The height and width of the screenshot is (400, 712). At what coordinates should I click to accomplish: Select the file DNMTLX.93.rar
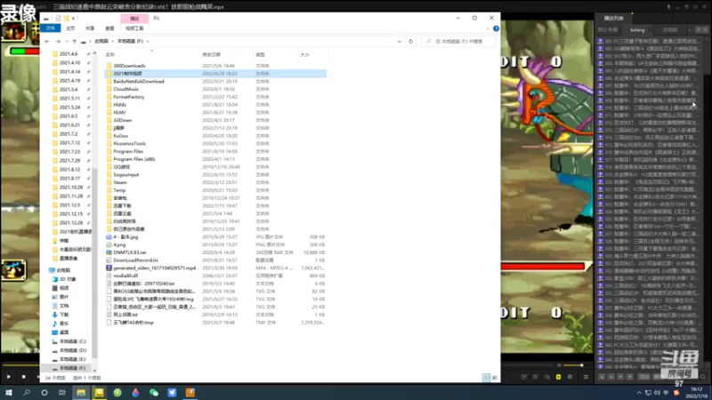pos(130,252)
